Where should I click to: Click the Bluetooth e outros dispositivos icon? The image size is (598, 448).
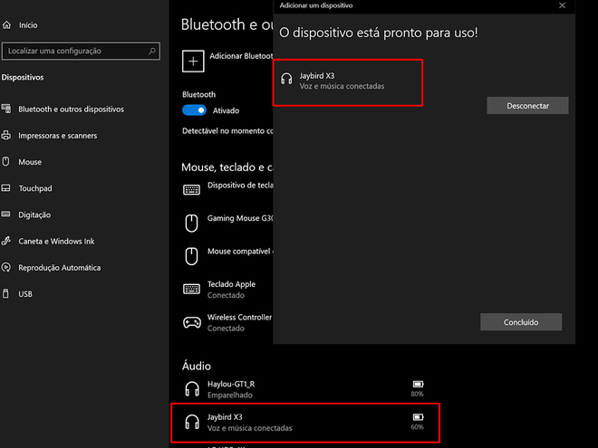(x=6, y=109)
